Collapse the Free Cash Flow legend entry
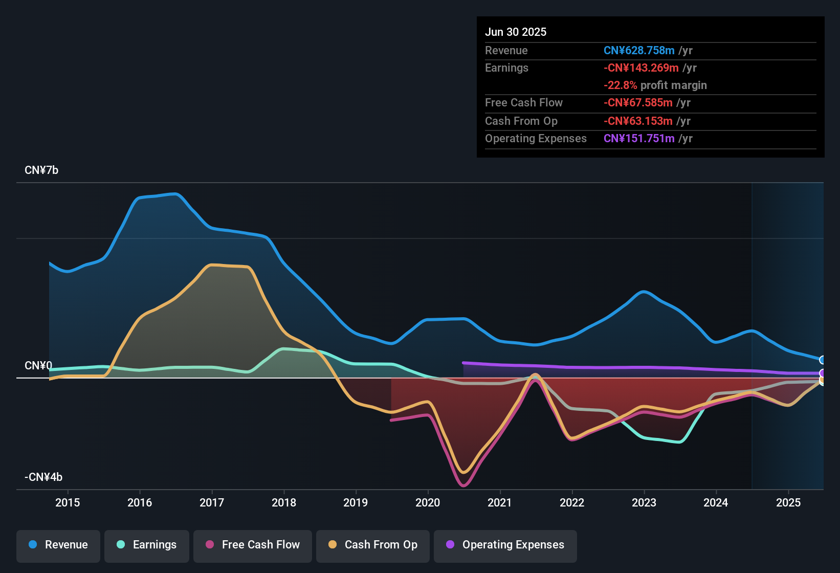The image size is (840, 573). [252, 545]
